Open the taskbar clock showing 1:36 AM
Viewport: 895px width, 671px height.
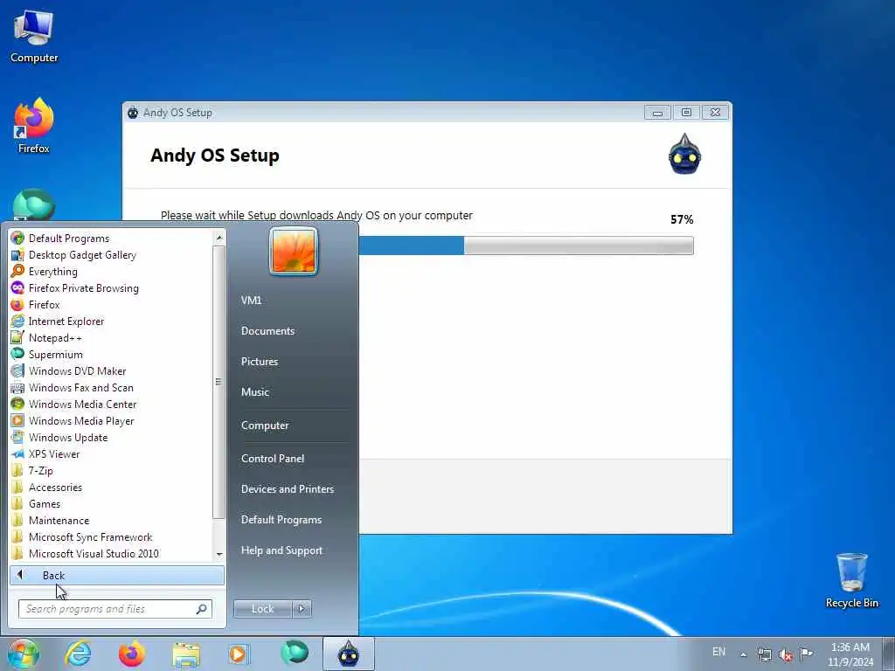tap(850, 654)
